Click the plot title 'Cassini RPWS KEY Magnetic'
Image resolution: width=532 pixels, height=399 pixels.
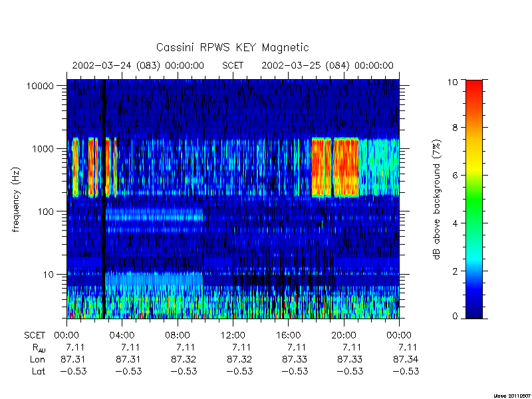[232, 47]
